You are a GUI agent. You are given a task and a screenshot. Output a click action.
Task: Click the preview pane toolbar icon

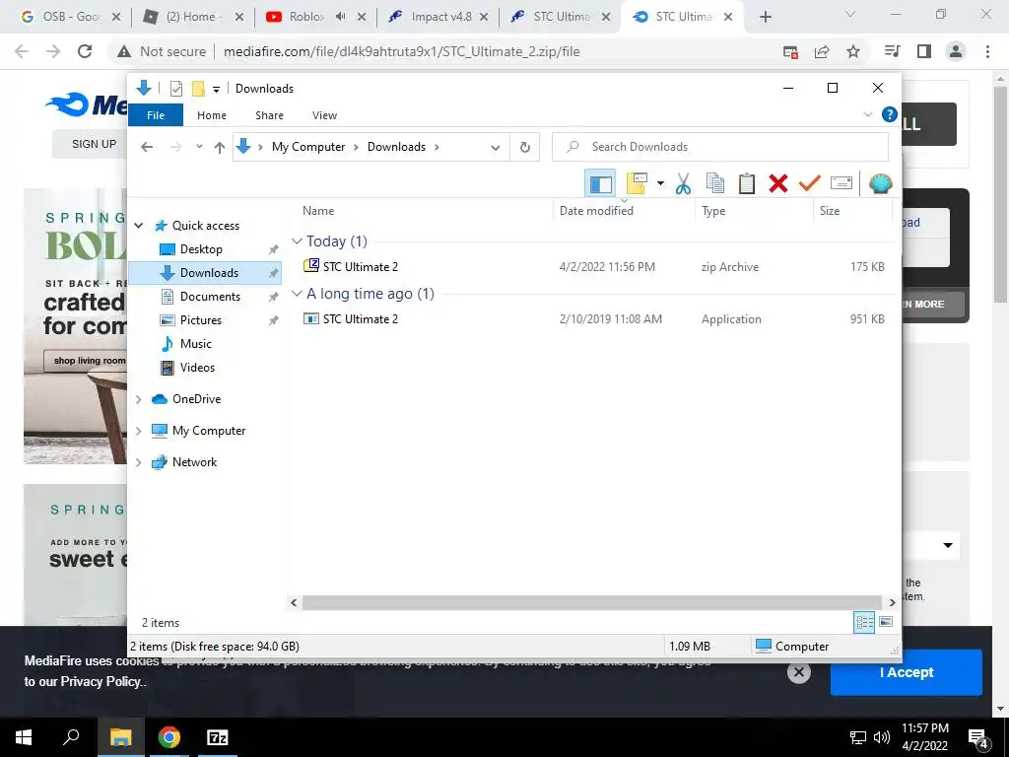pyautogui.click(x=600, y=183)
